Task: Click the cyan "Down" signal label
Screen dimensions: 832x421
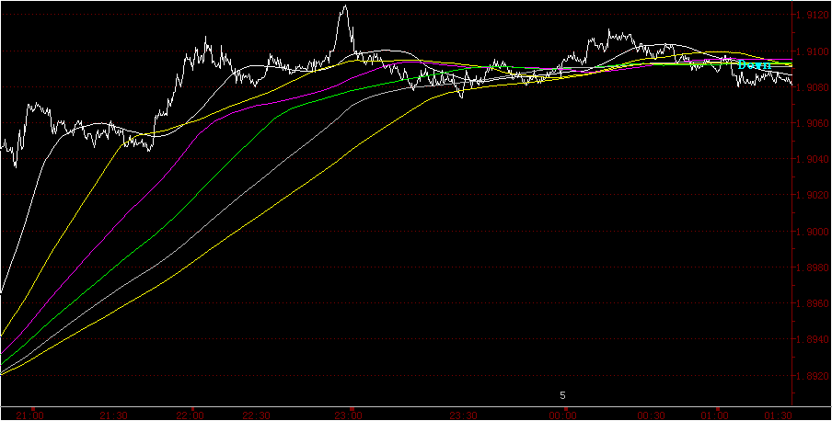Action: click(754, 66)
